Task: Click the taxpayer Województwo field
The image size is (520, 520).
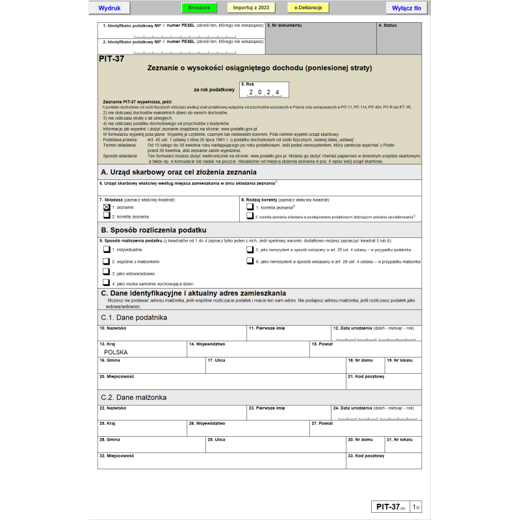Action: (248, 351)
